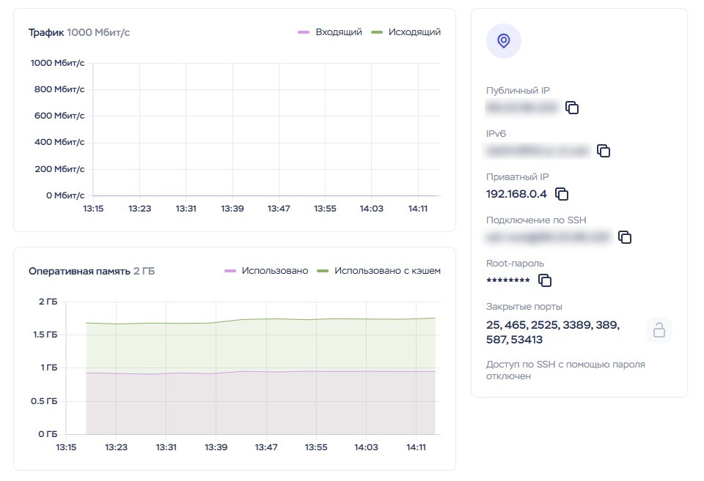Screen dimensions: 704x481
Task: Click the 1.5 ГБ memory axis label
Action: (45, 335)
